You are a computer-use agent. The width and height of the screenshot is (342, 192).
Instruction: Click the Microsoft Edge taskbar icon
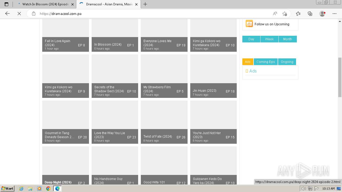(x=57, y=189)
